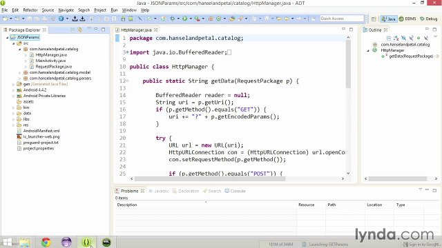Click the Outline Collapse All icon

click(x=389, y=38)
